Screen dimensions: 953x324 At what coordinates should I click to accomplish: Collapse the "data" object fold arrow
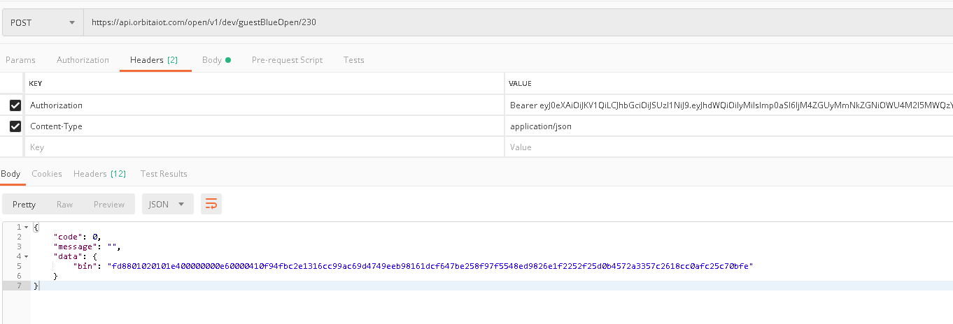tap(27, 256)
